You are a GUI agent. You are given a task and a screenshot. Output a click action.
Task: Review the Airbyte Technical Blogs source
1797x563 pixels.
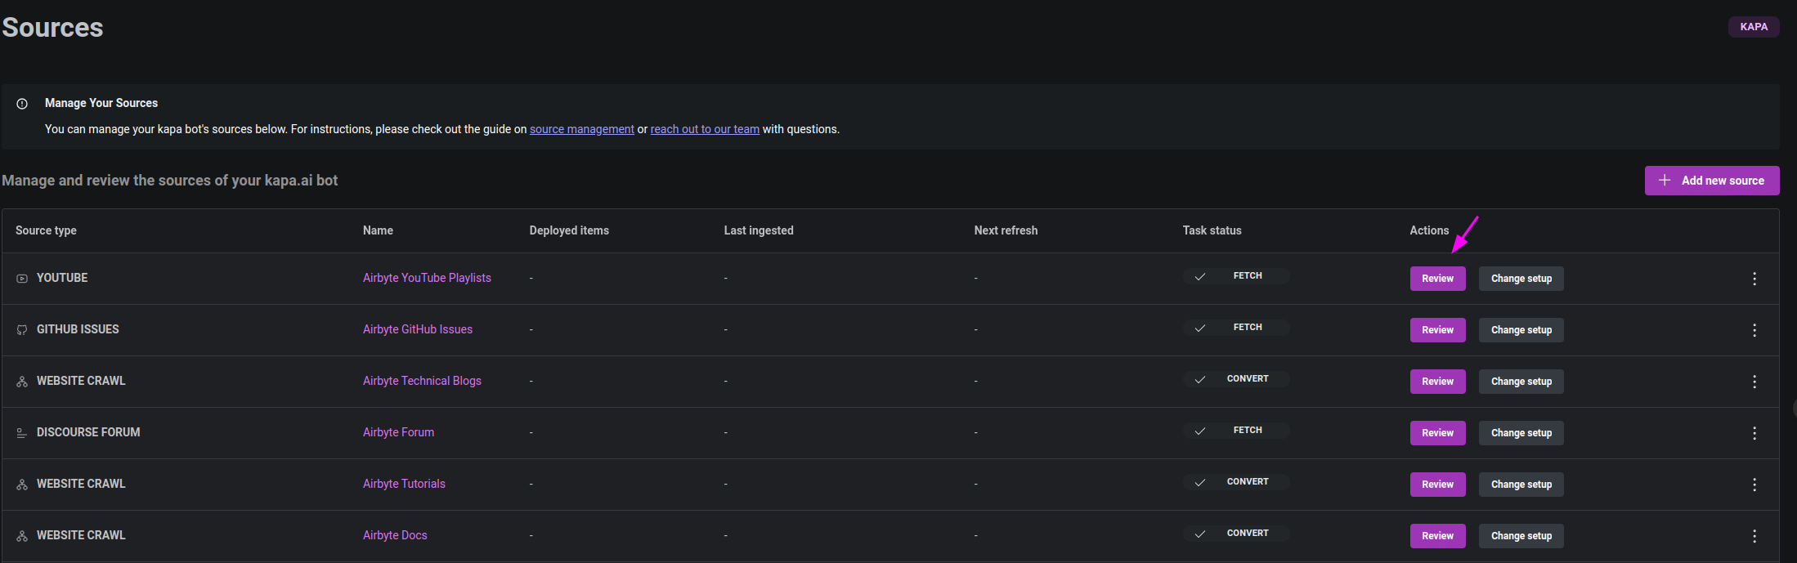(1438, 382)
